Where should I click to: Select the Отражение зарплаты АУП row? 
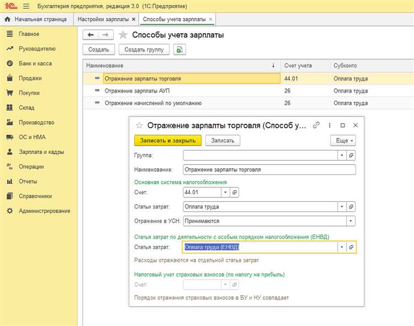(248, 90)
